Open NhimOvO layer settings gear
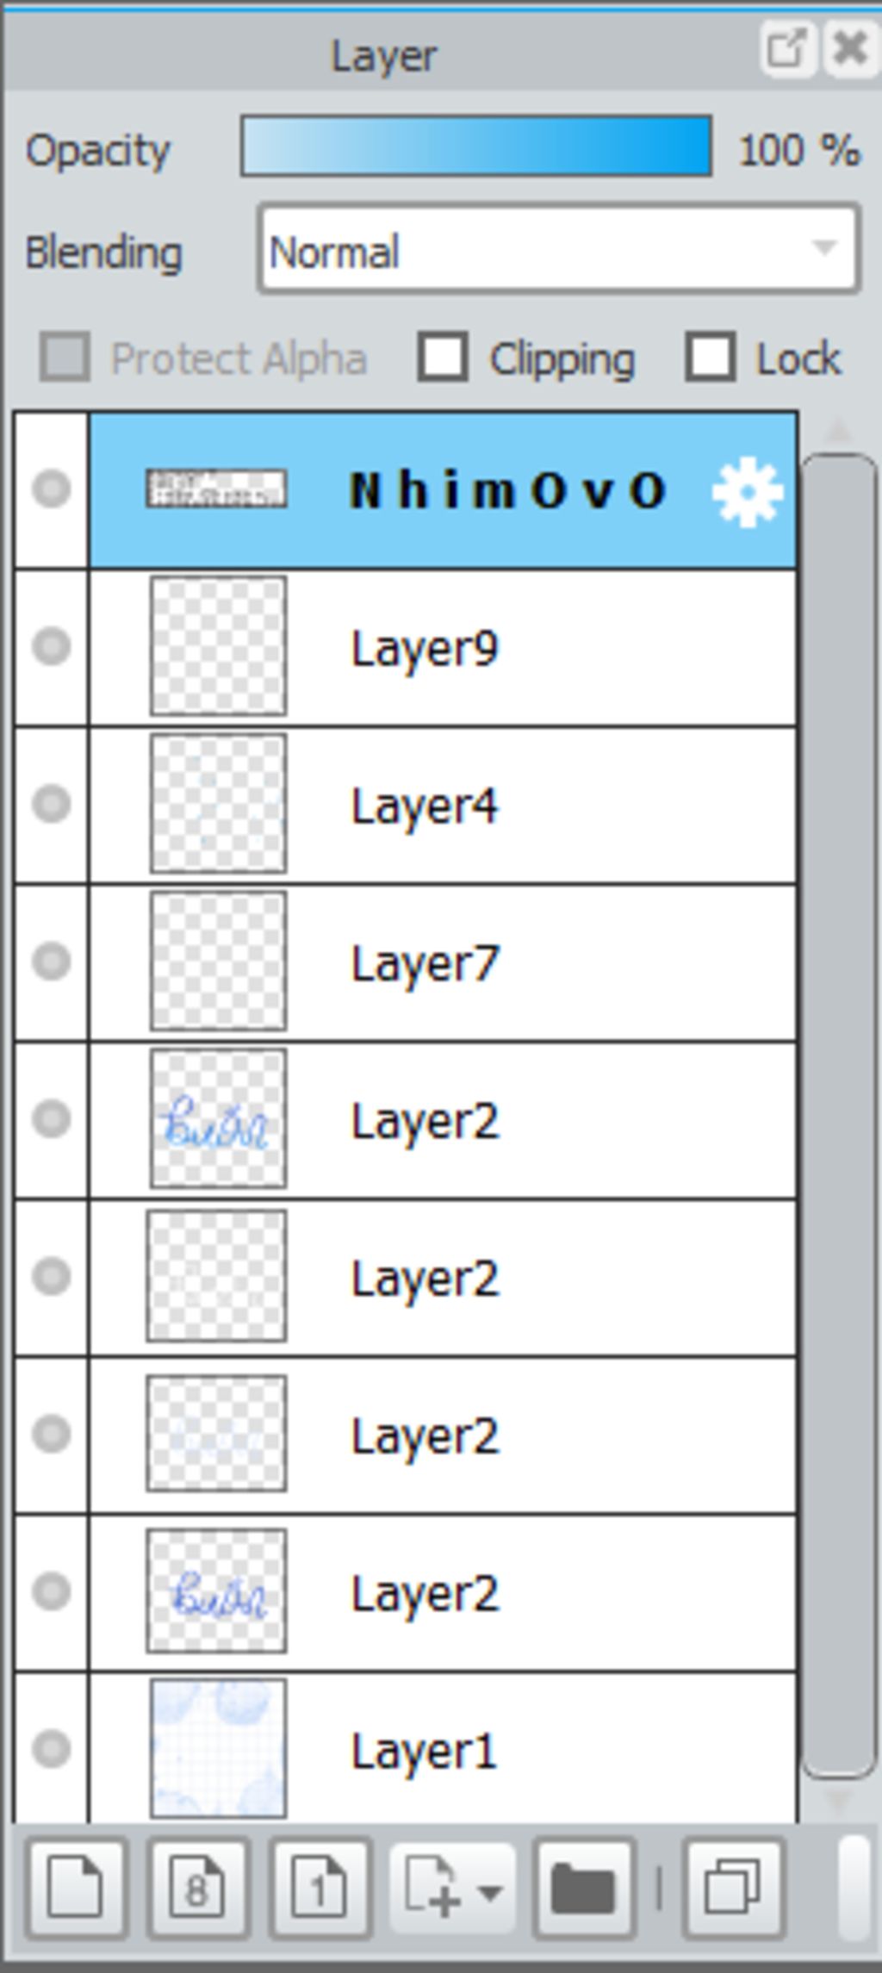The width and height of the screenshot is (882, 1973). click(x=747, y=491)
